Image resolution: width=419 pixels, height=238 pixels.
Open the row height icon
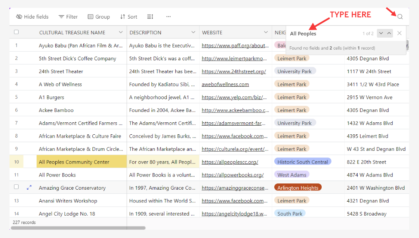[x=150, y=17]
